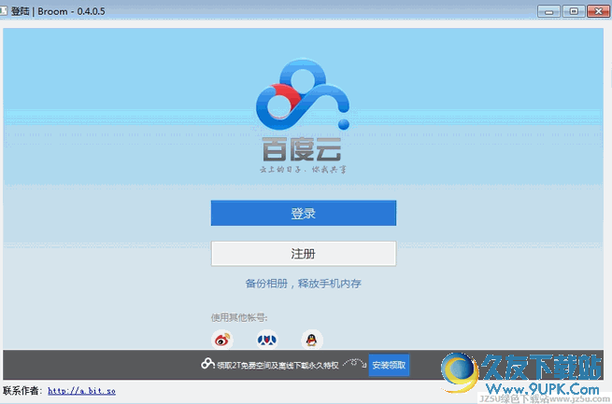Click the small cloud icon in bottom banner

tap(207, 364)
